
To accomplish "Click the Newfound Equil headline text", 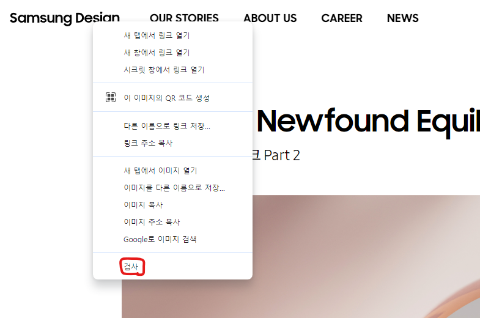I will (368, 122).
